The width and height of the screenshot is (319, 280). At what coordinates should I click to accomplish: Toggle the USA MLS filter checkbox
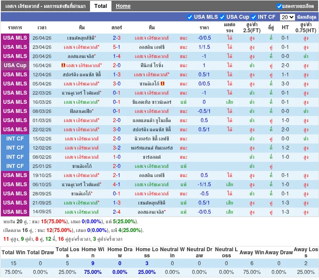point(190,17)
